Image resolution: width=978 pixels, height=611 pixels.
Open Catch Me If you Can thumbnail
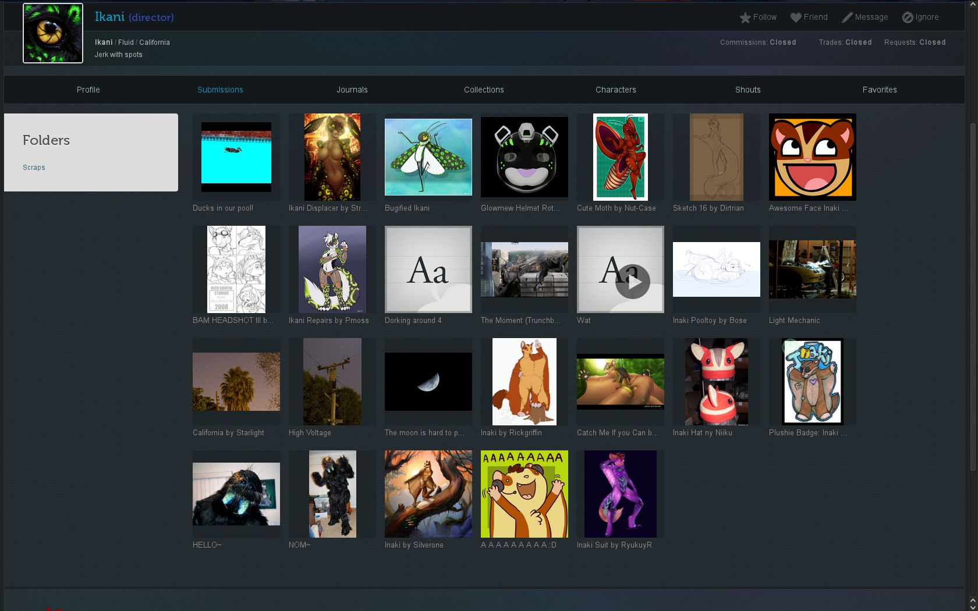tap(621, 382)
